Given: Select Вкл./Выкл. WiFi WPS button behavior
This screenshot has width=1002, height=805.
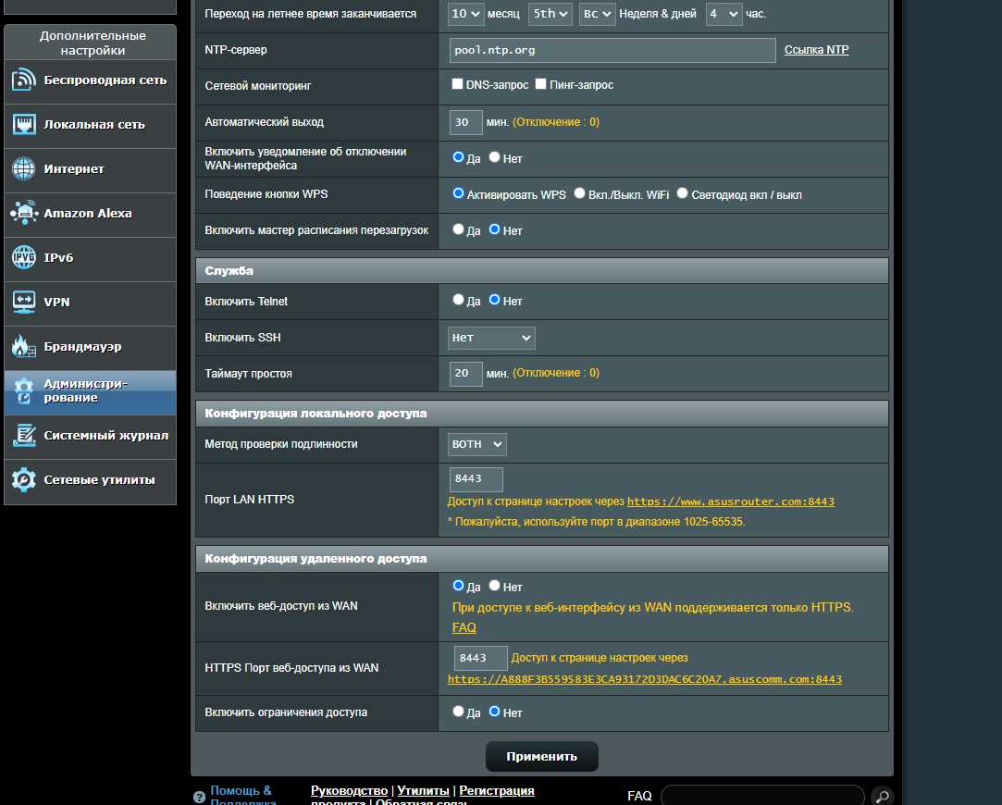Looking at the screenshot, I should tap(579, 193).
